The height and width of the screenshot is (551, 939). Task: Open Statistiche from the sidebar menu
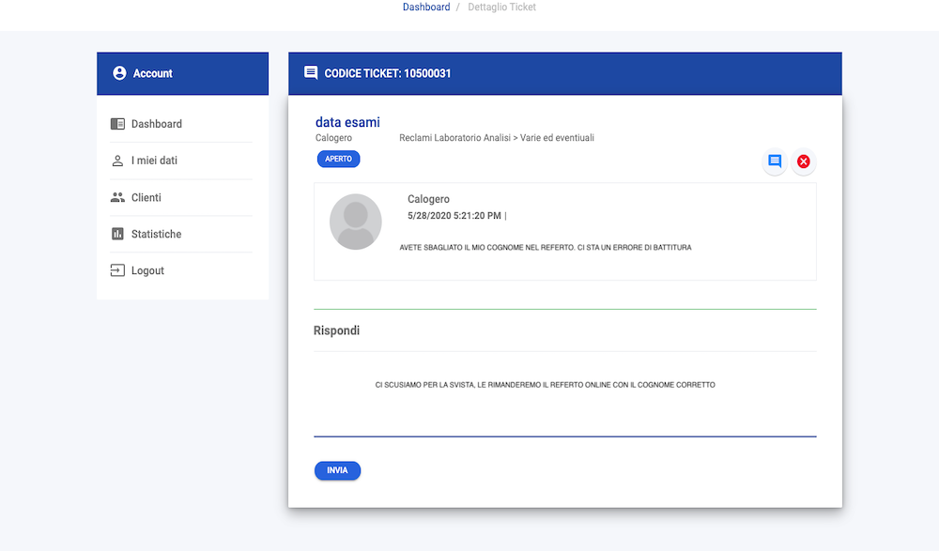[x=156, y=234]
